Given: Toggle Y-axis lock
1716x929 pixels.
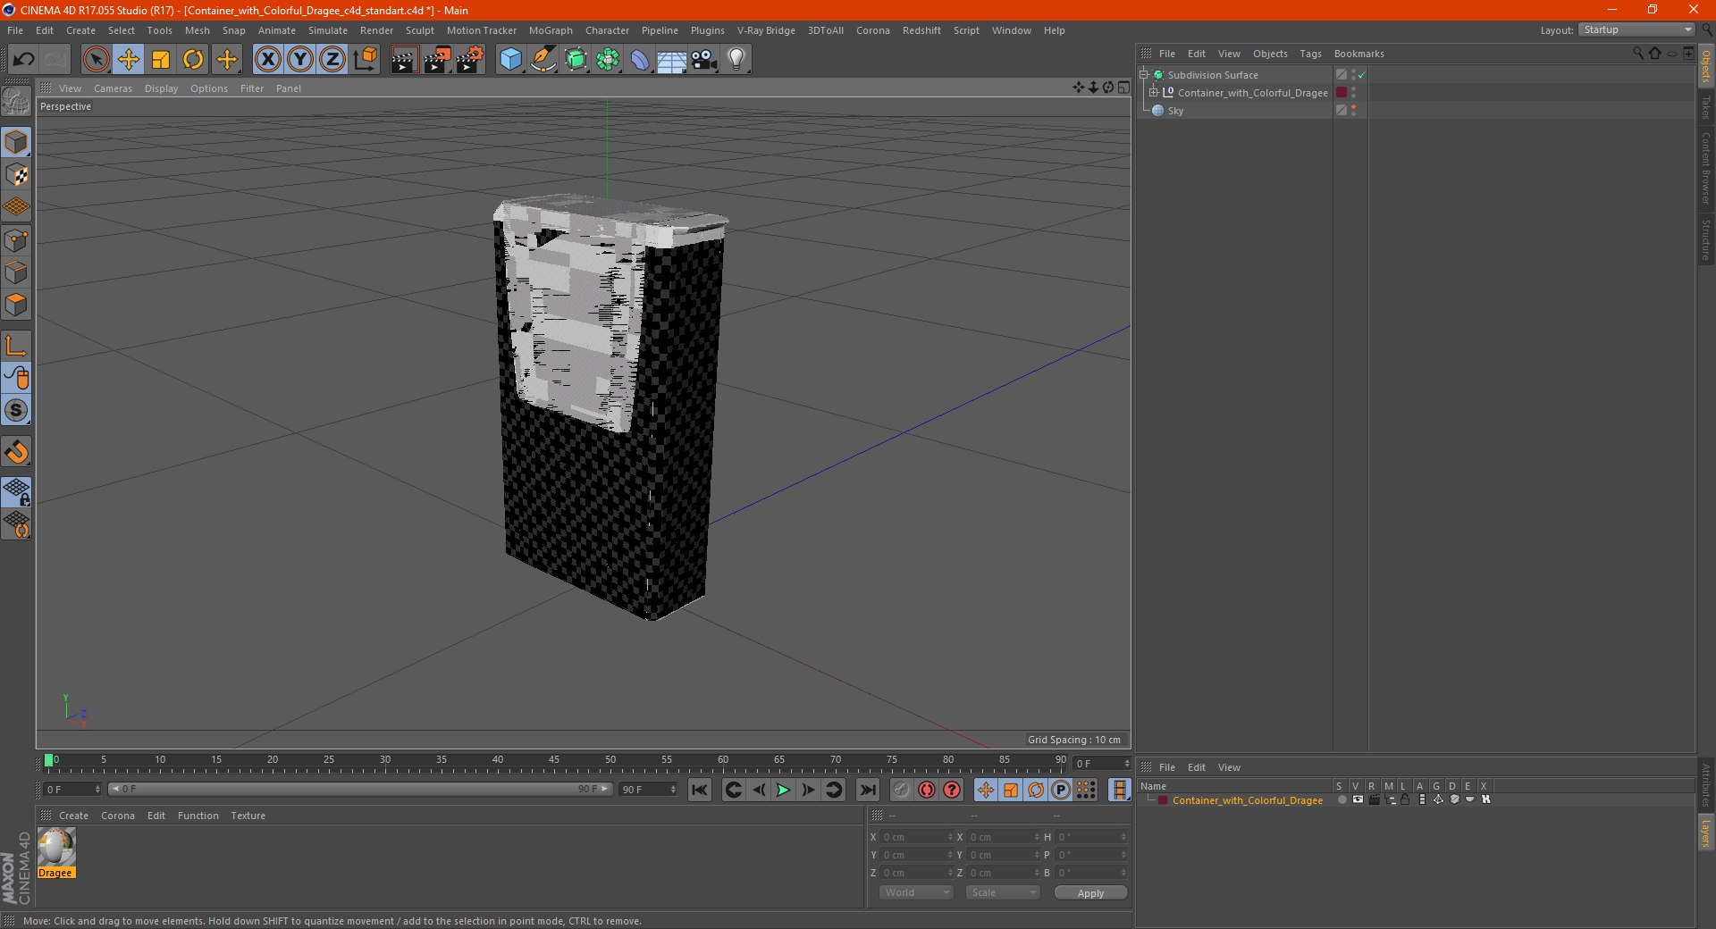Looking at the screenshot, I should tap(300, 60).
